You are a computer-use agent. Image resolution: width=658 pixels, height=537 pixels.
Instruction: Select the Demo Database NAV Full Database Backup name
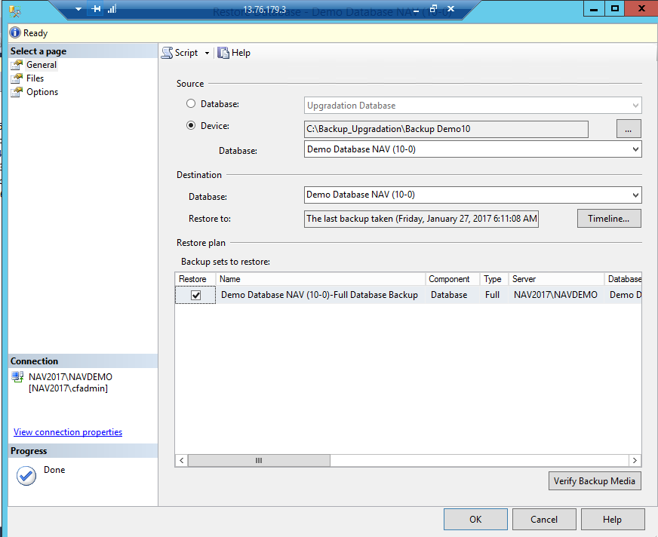pyautogui.click(x=319, y=295)
